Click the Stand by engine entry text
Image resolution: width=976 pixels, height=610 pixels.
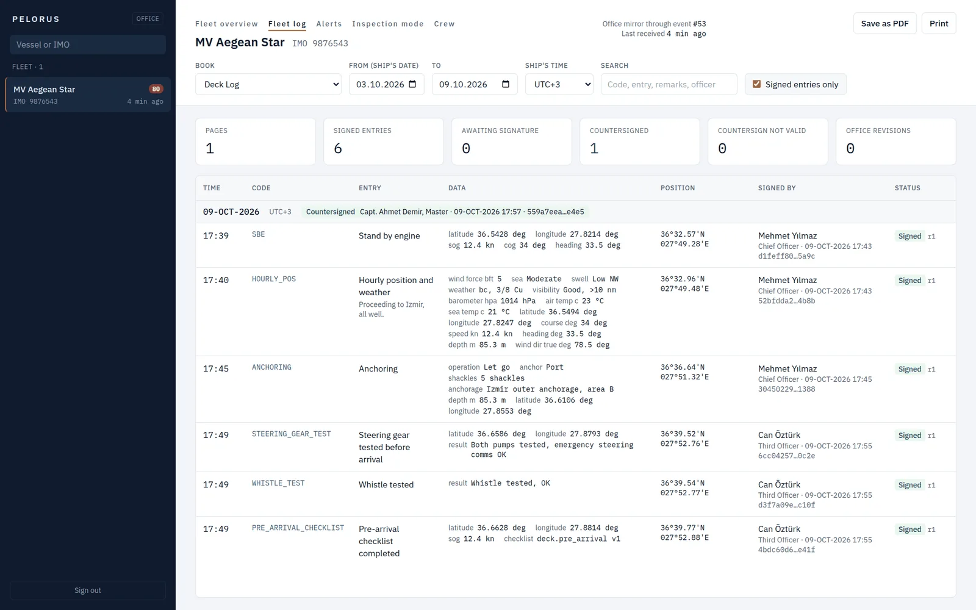click(389, 236)
